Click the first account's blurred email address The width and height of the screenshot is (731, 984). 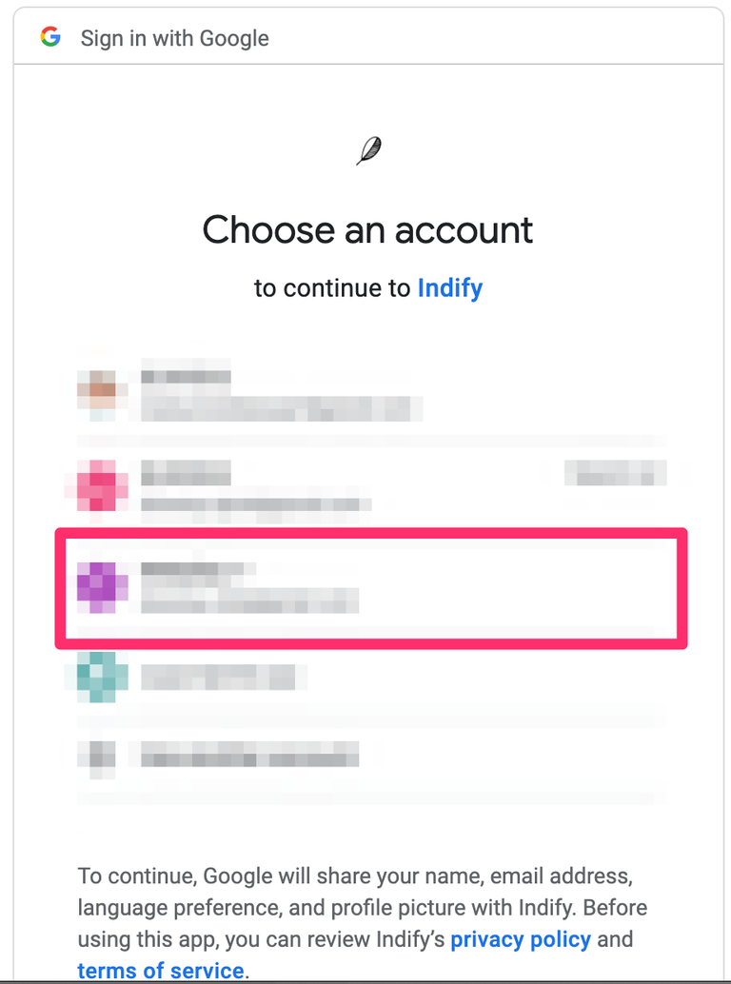coord(282,408)
